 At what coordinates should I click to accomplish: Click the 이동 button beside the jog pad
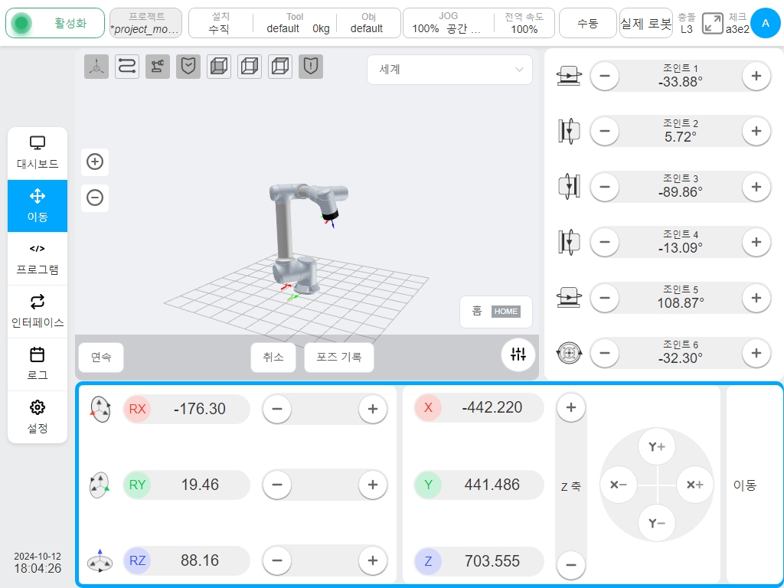click(745, 485)
